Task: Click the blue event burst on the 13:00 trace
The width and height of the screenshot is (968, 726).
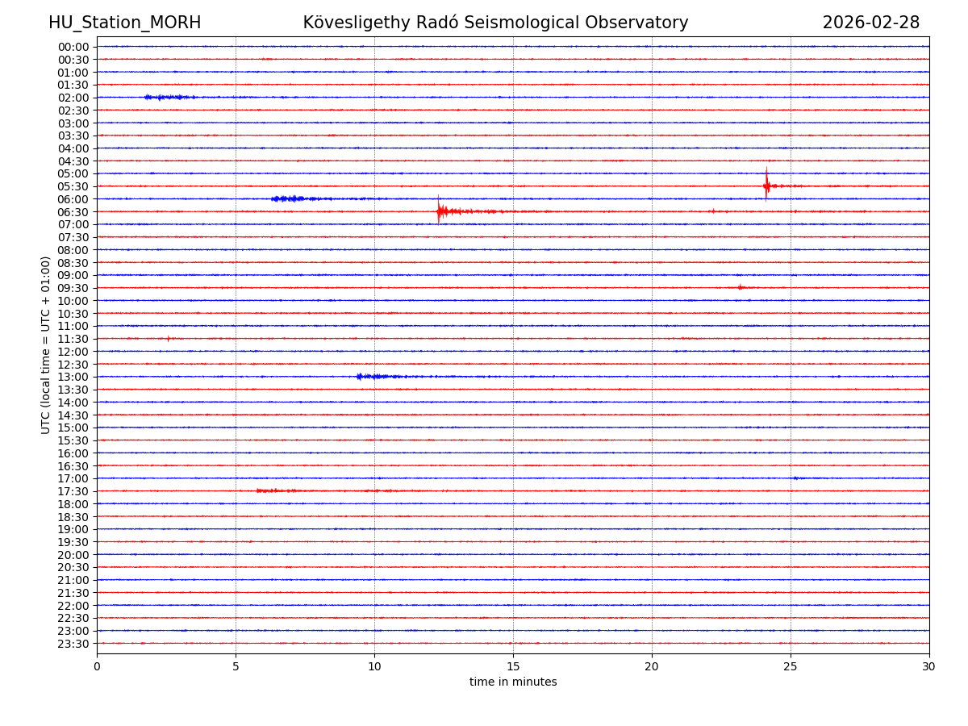Action: [x=373, y=377]
